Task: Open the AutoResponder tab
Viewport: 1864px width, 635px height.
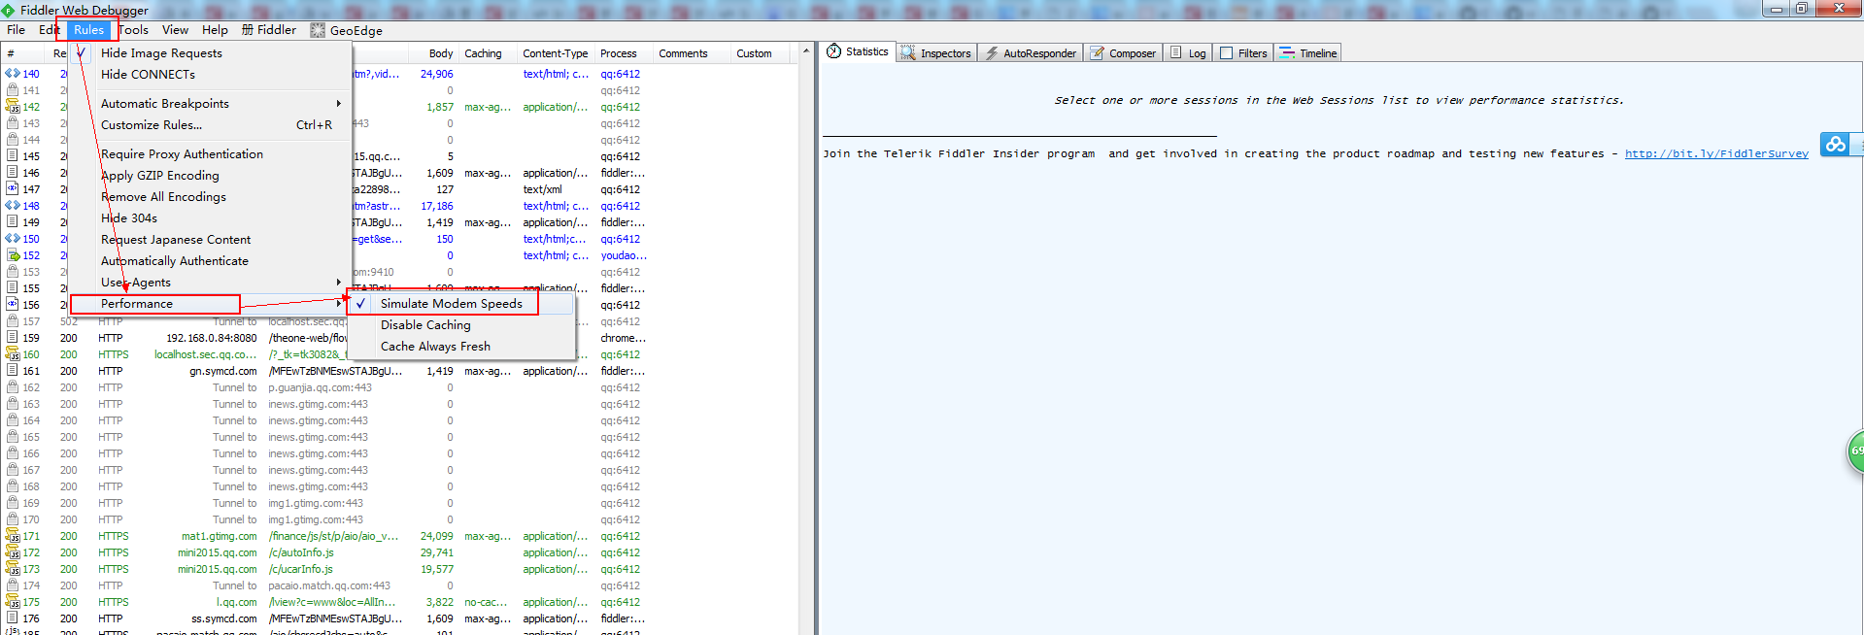Action: coord(1031,53)
